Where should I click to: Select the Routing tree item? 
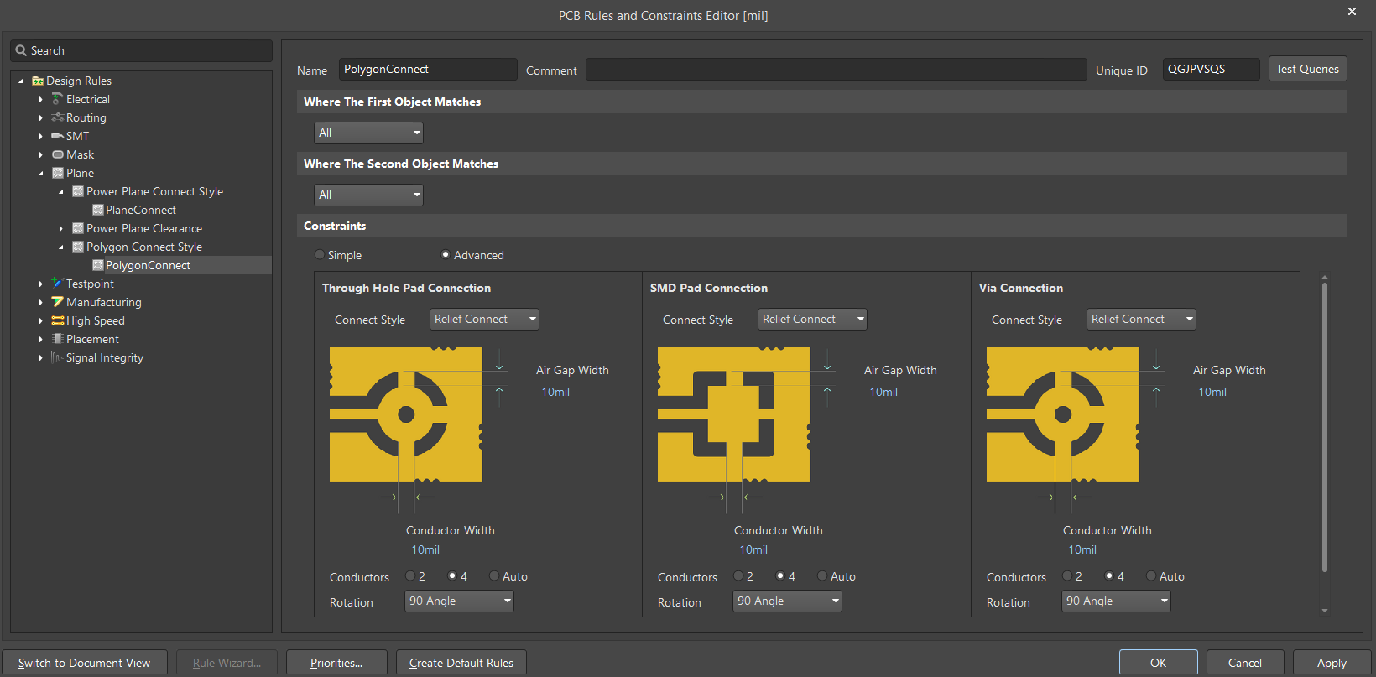pos(86,117)
